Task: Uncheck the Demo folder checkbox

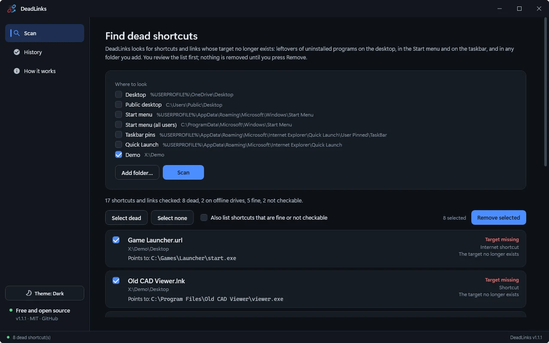Action: point(118,155)
